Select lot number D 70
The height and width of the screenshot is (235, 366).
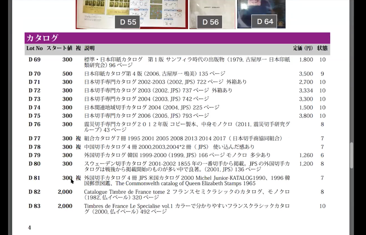pos(34,73)
